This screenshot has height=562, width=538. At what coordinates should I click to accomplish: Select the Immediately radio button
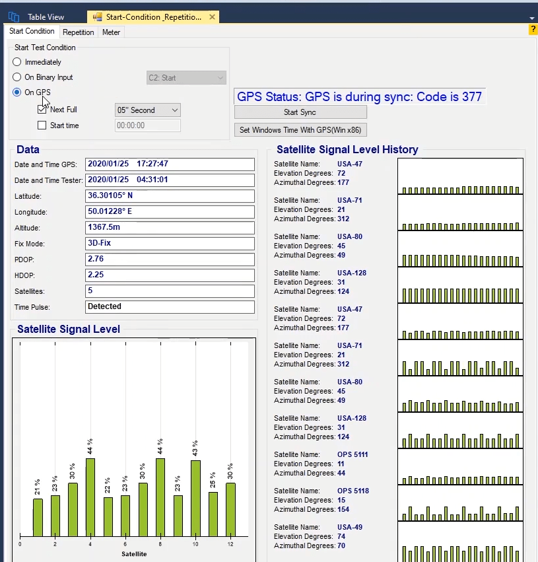[17, 62]
